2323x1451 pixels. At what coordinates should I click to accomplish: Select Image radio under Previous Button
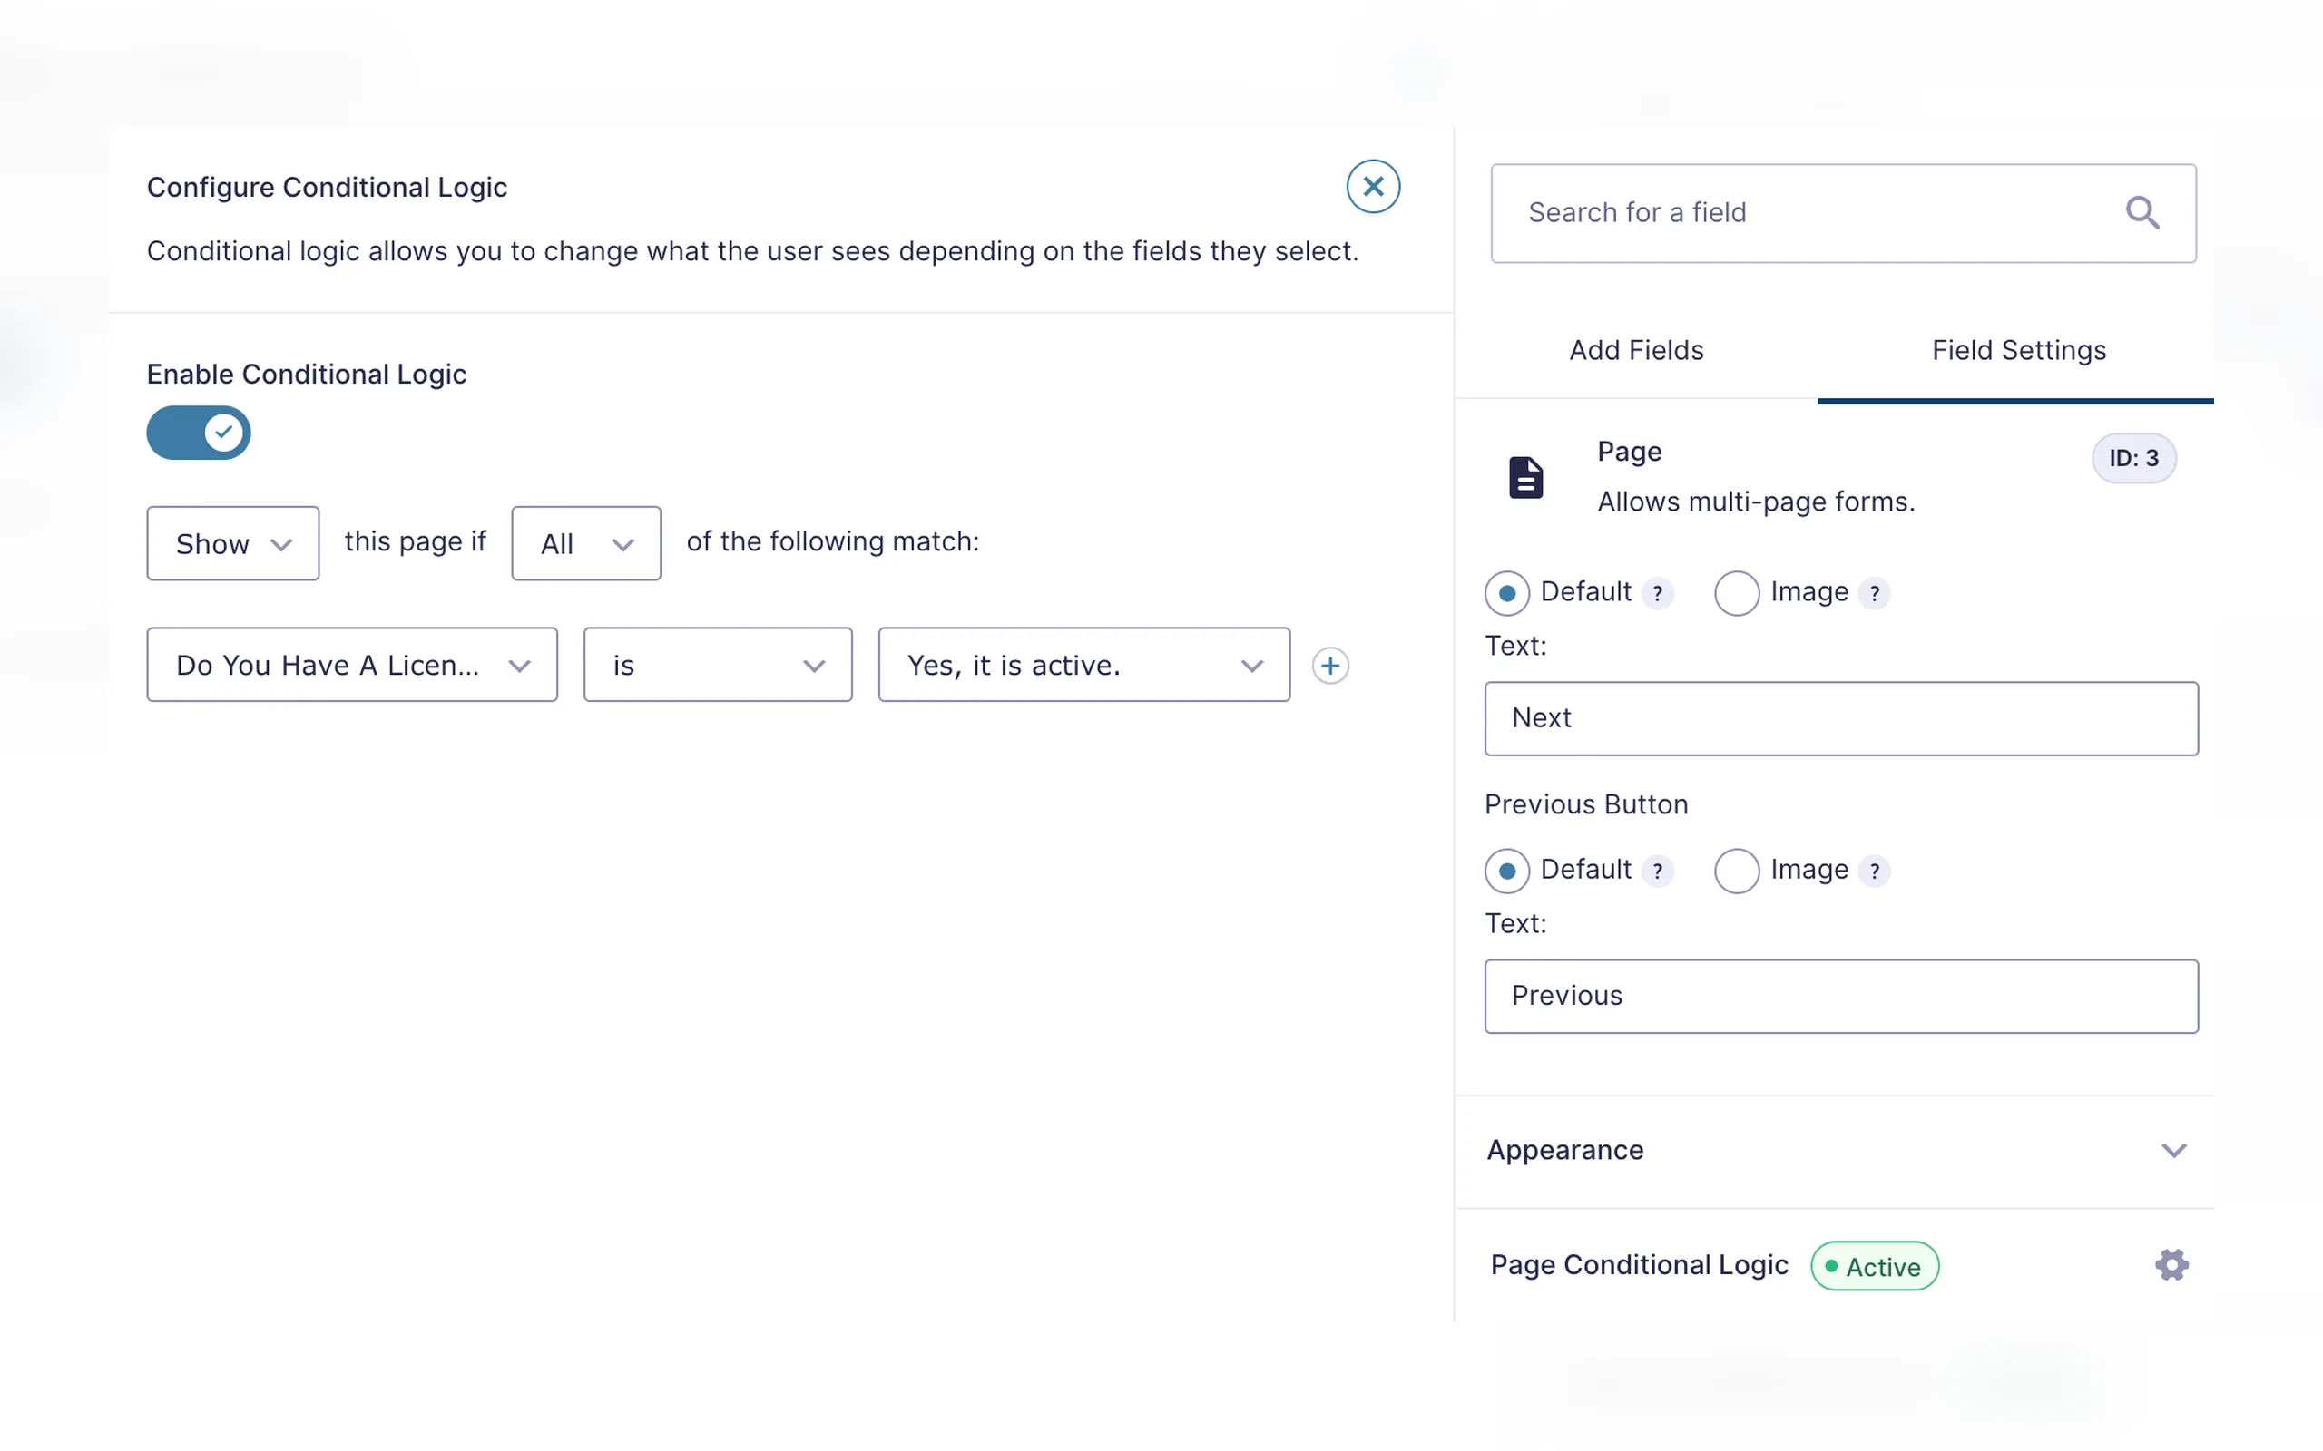tap(1737, 871)
